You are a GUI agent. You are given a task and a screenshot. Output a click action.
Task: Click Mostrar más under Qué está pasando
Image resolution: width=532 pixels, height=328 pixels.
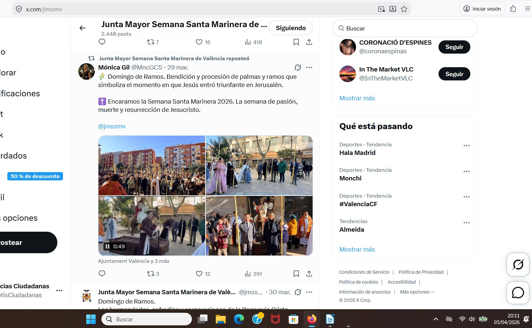tap(357, 249)
